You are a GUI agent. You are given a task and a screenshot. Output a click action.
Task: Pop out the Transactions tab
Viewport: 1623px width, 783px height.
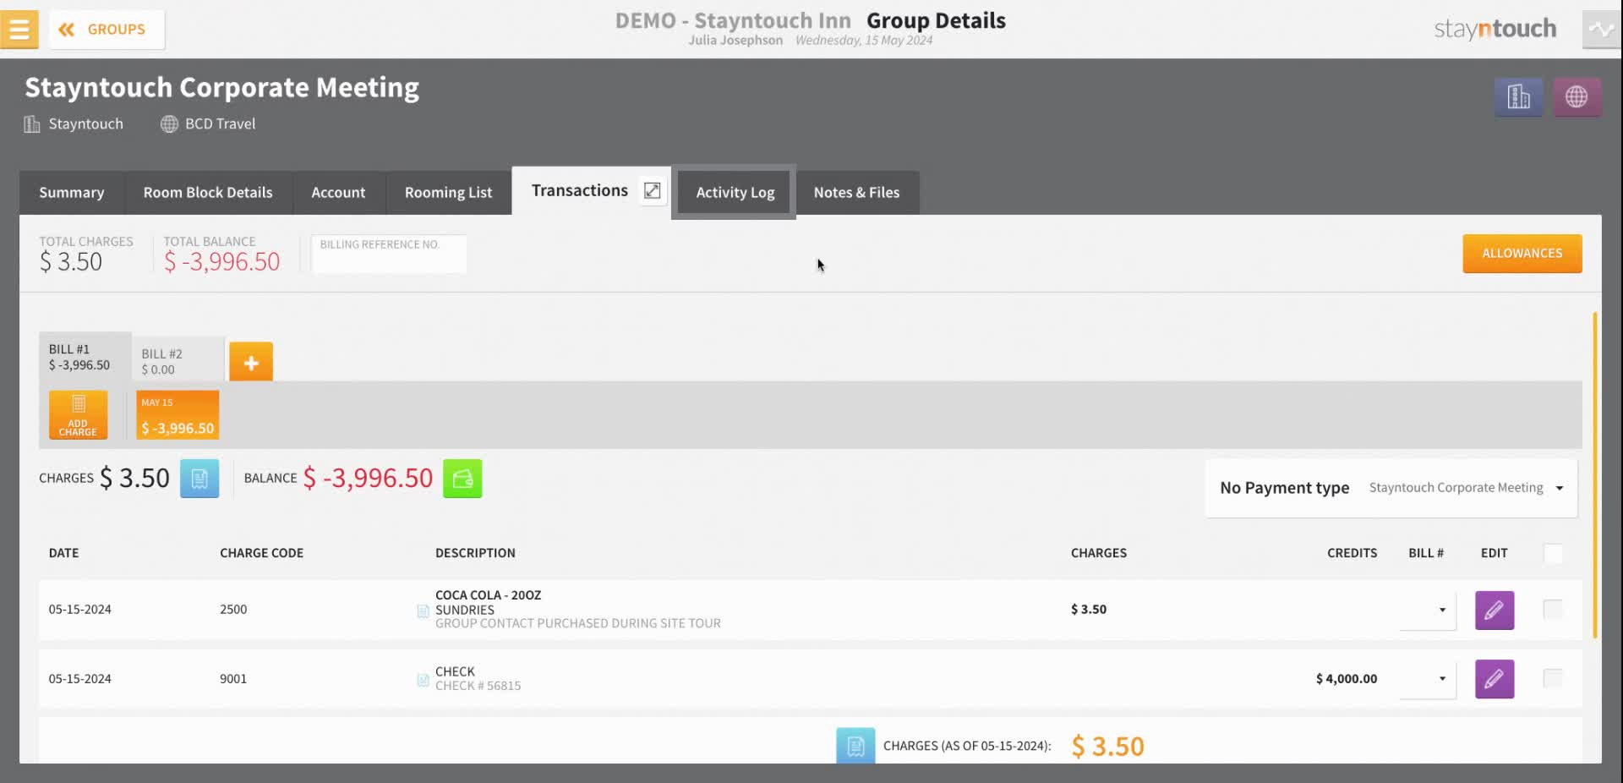tap(652, 191)
